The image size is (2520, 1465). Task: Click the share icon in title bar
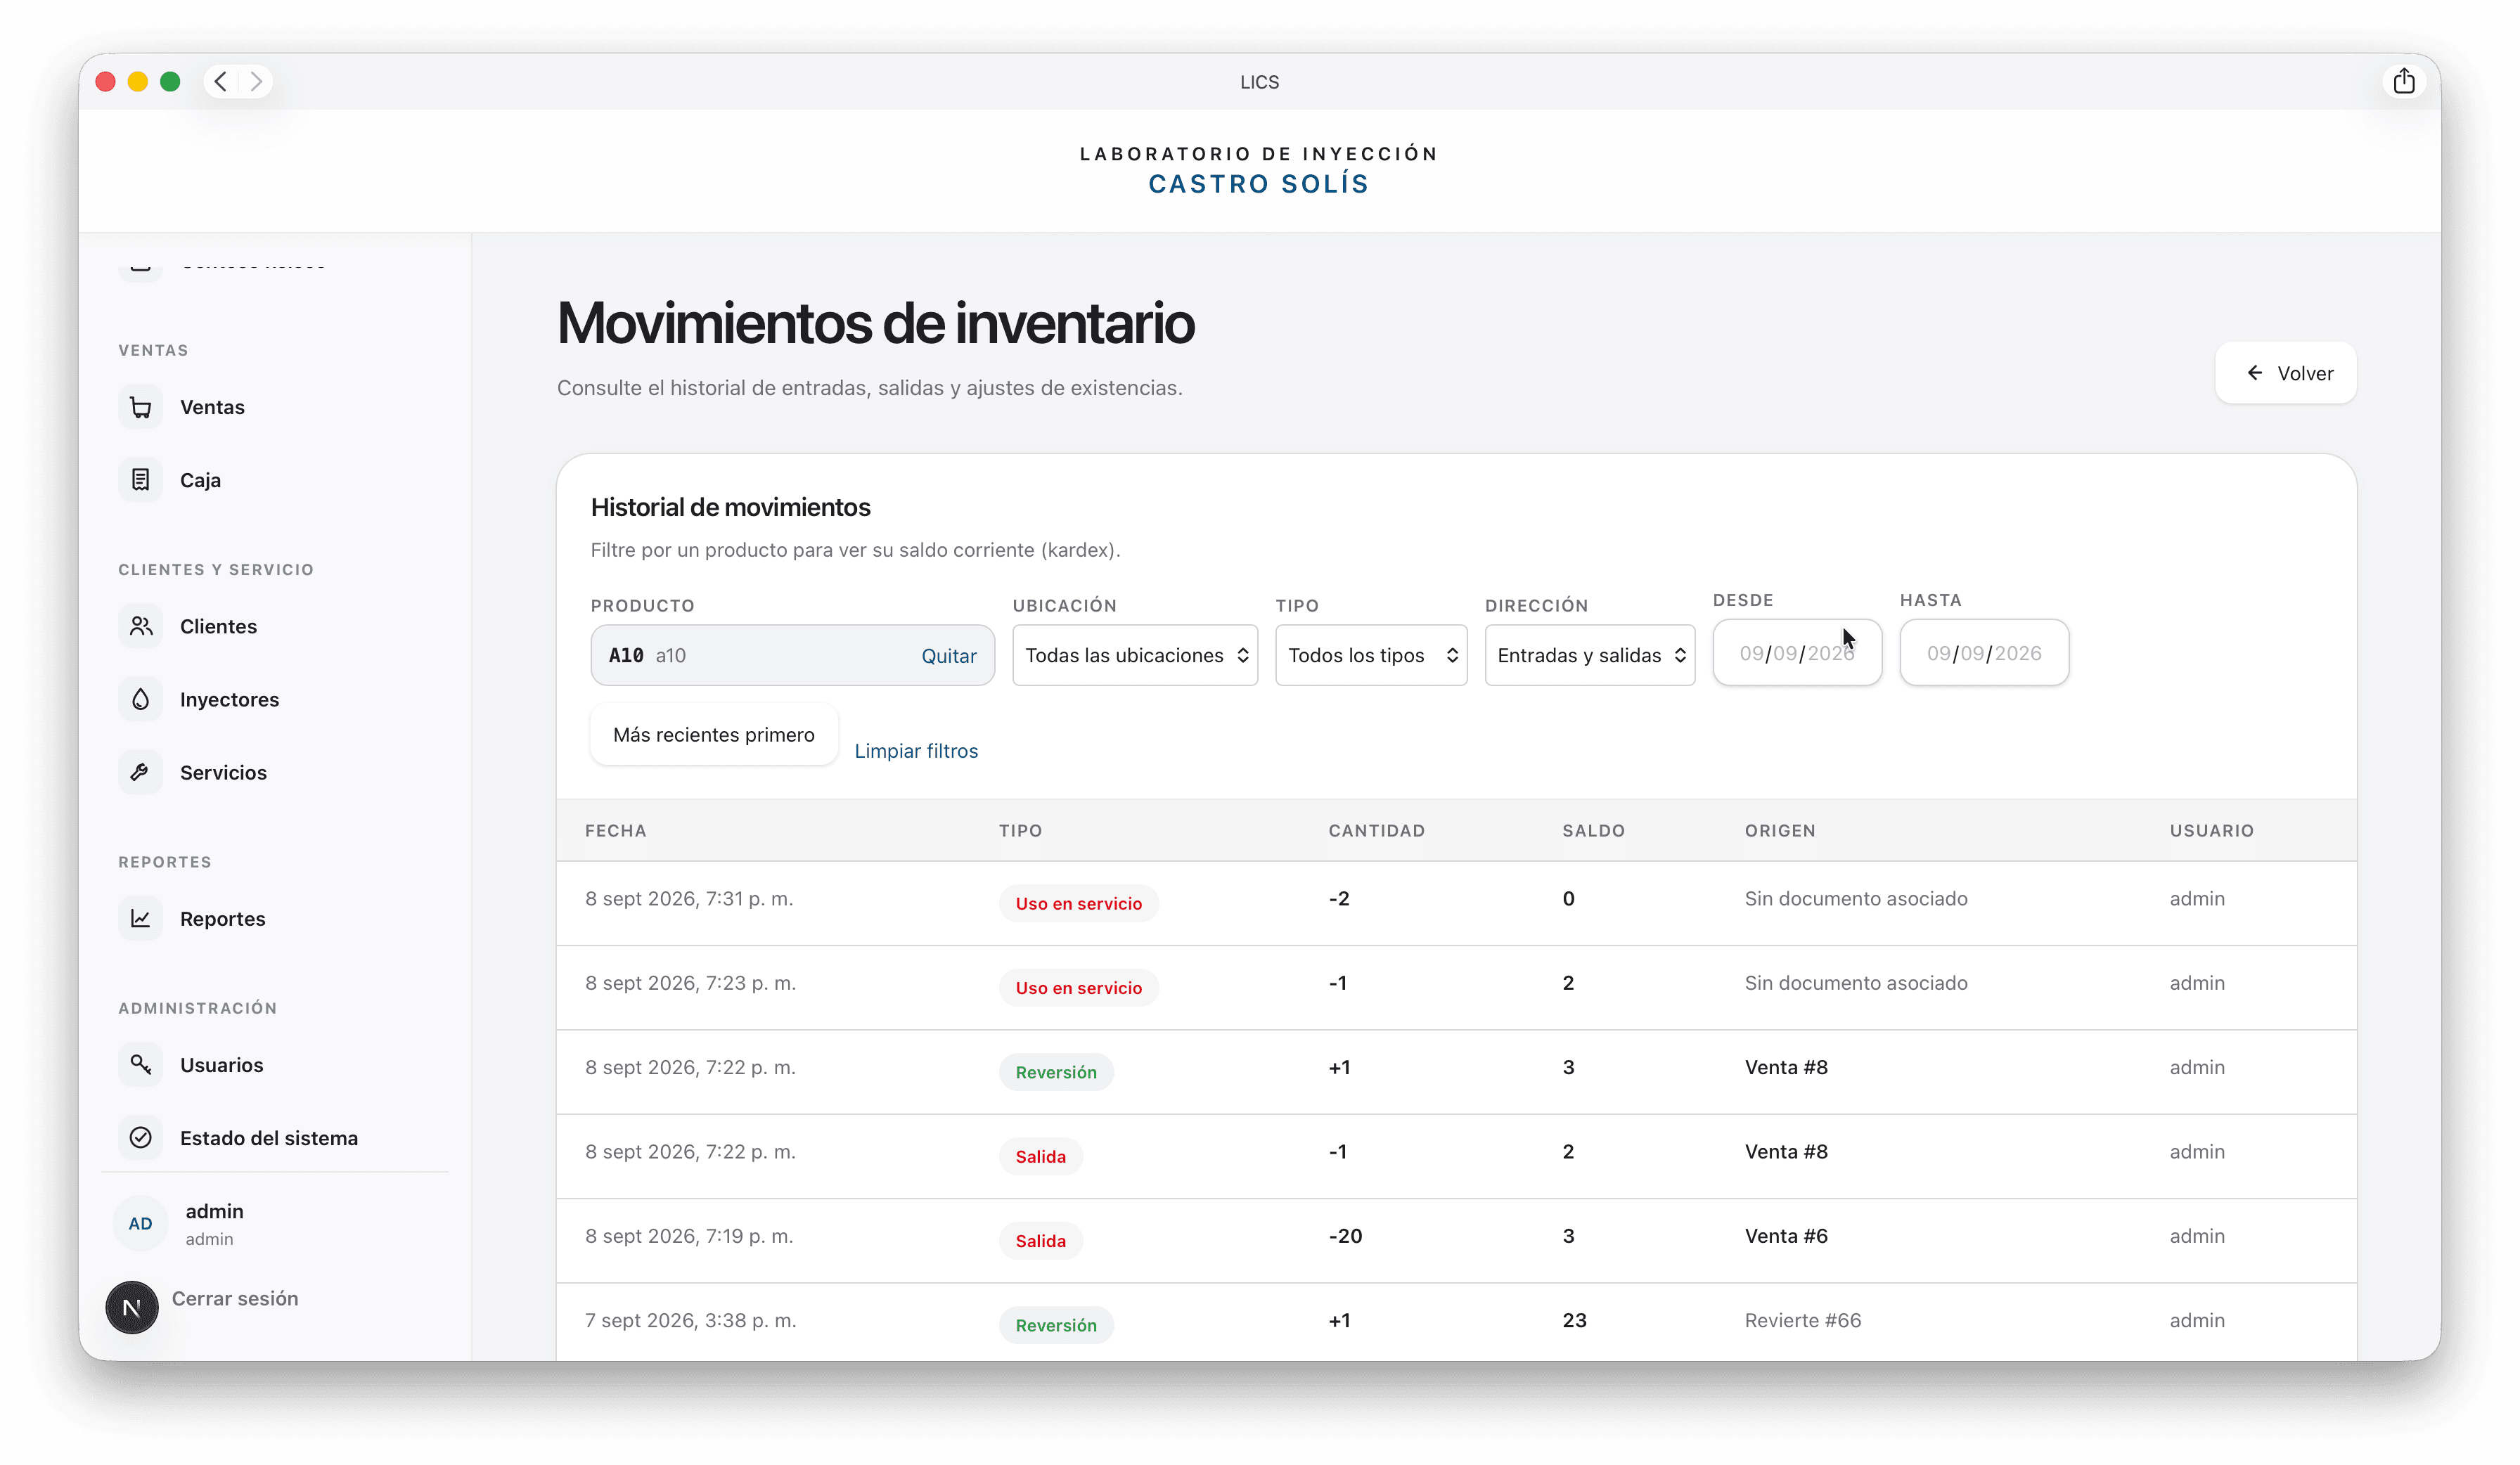[x=2404, y=81]
